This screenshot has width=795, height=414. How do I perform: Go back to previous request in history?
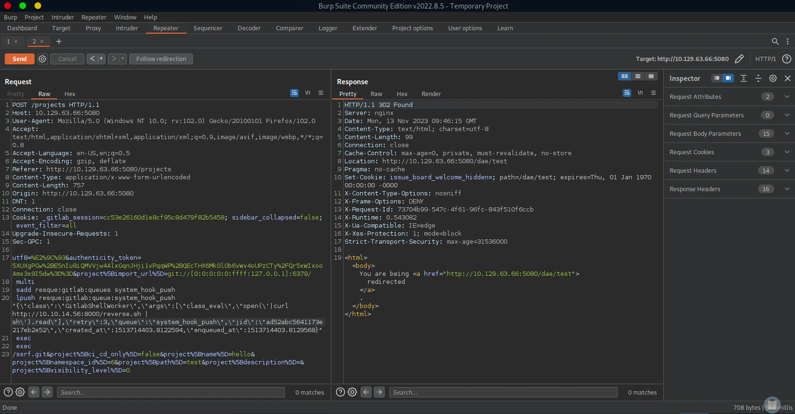92,59
